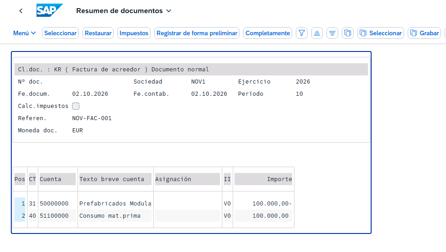Click the filter funnel icon
This screenshot has height=252, width=446.
(302, 33)
